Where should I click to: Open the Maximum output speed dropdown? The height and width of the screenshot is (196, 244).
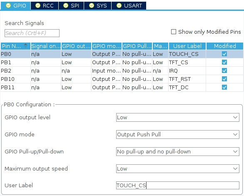coord(177,168)
